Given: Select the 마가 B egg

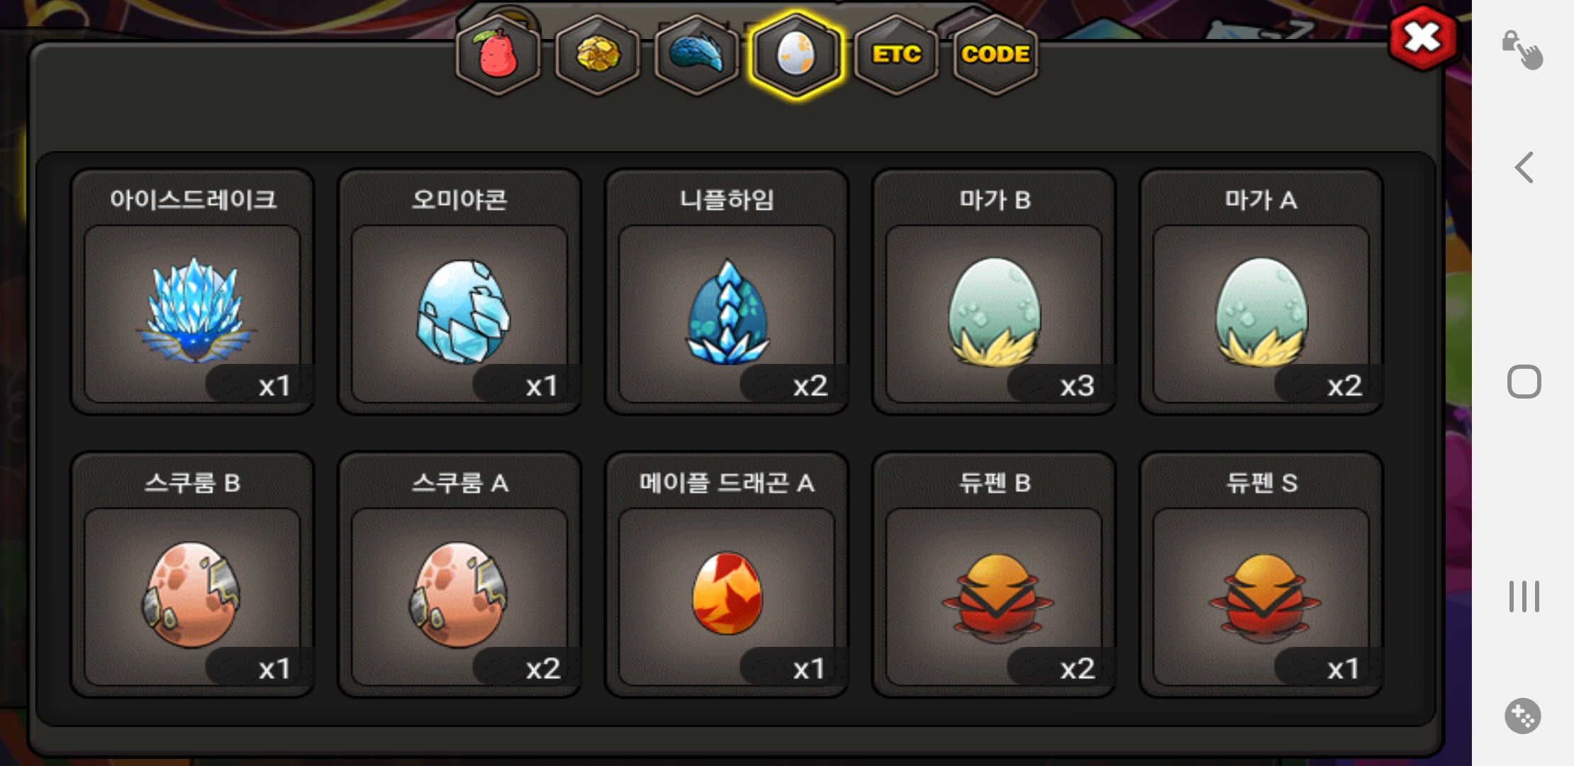Looking at the screenshot, I should click(994, 292).
